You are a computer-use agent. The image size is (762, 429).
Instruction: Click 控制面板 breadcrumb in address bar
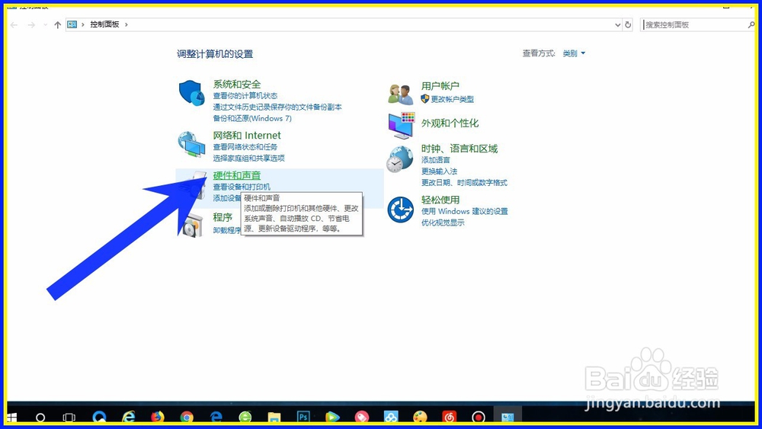pos(104,24)
